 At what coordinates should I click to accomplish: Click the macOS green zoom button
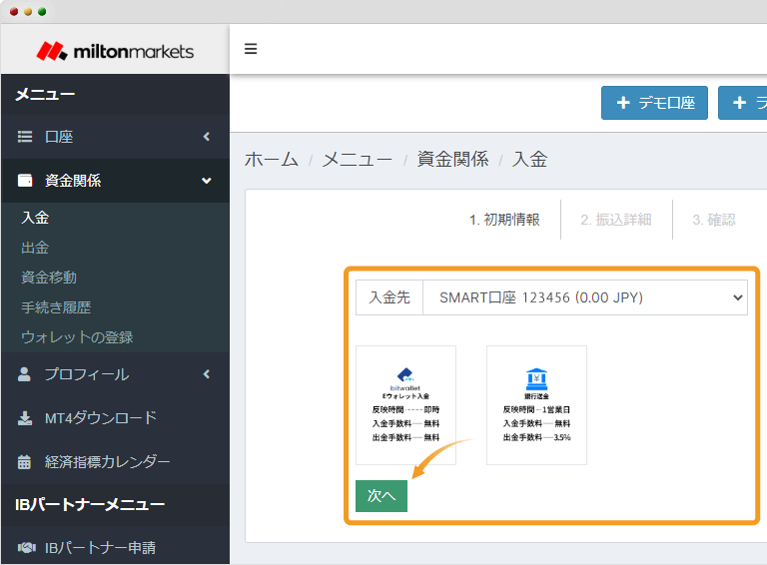pos(42,12)
